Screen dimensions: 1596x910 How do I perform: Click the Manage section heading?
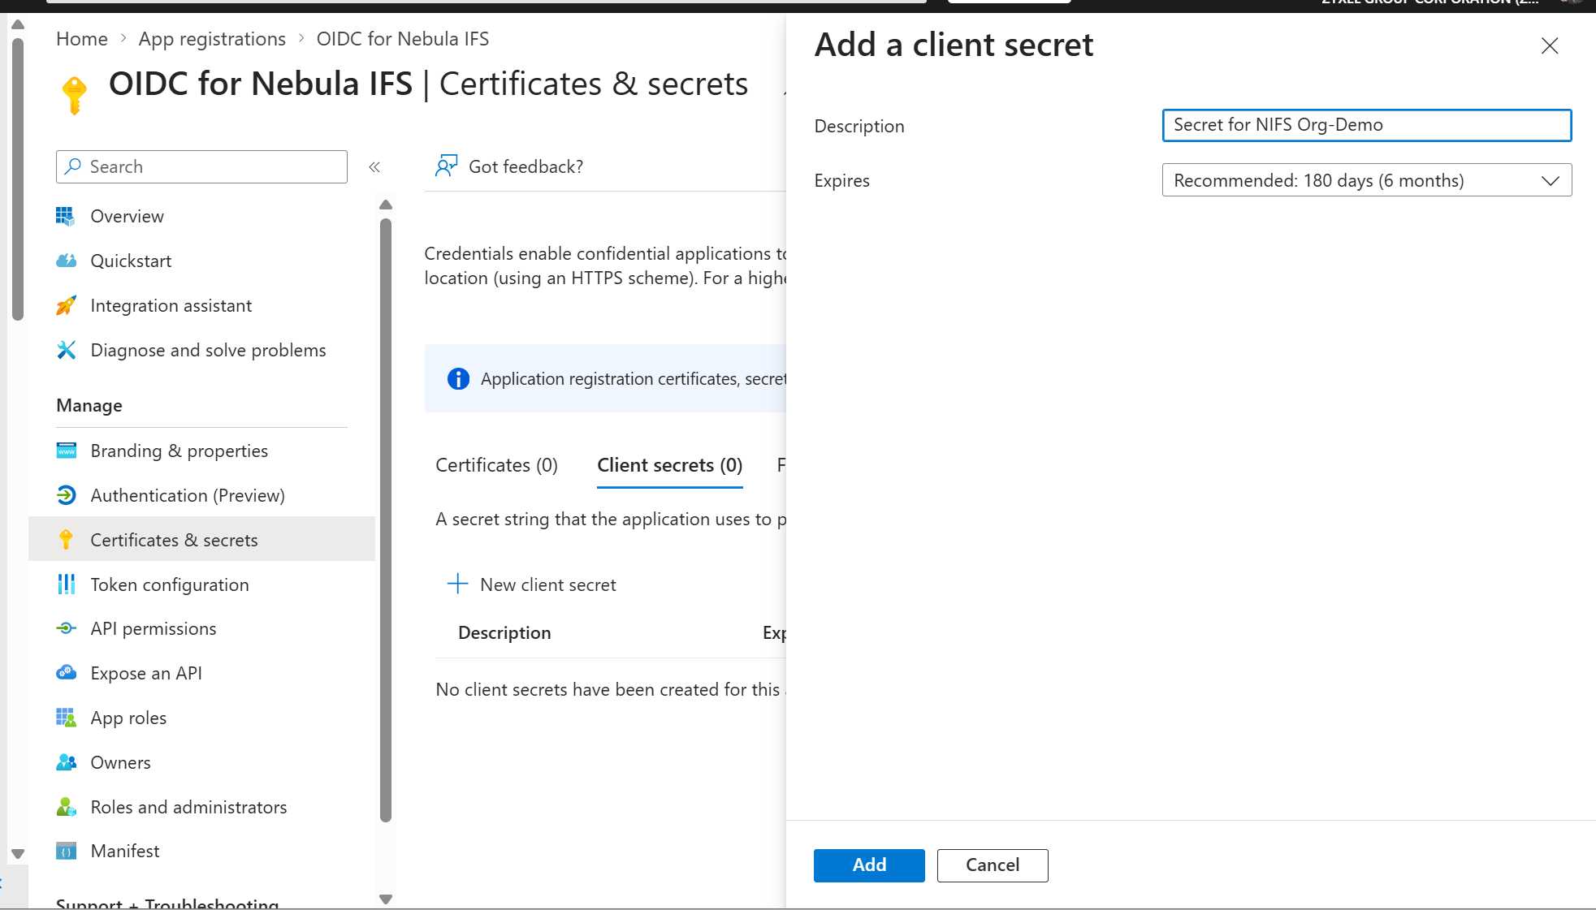coord(89,406)
